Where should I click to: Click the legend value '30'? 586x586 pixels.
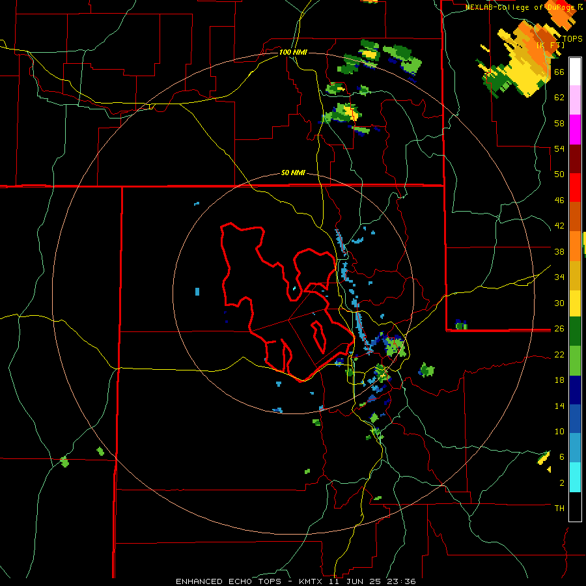[559, 303]
